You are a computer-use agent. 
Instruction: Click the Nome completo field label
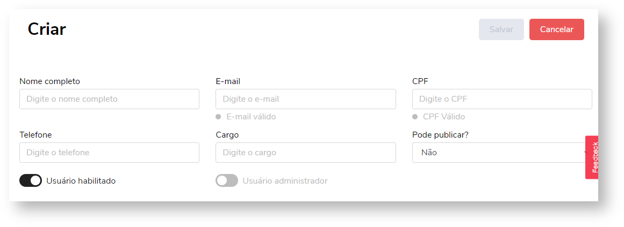[x=49, y=81]
